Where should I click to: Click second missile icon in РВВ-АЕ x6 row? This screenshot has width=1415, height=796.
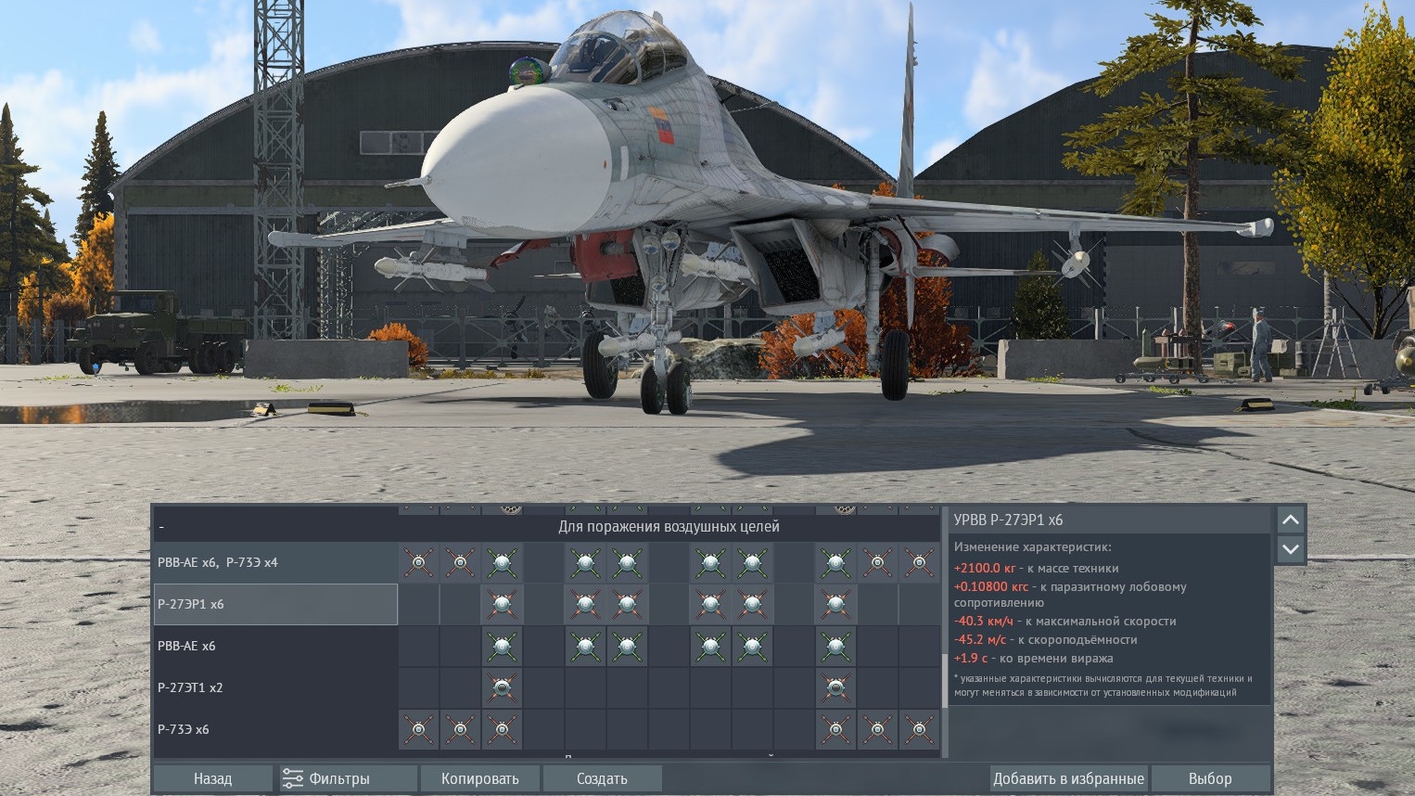coord(585,646)
